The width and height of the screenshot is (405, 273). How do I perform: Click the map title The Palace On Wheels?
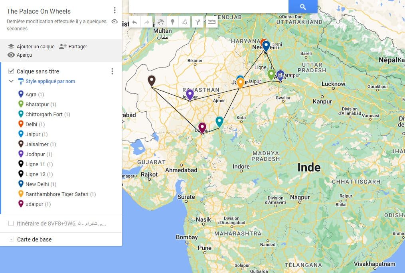click(39, 11)
